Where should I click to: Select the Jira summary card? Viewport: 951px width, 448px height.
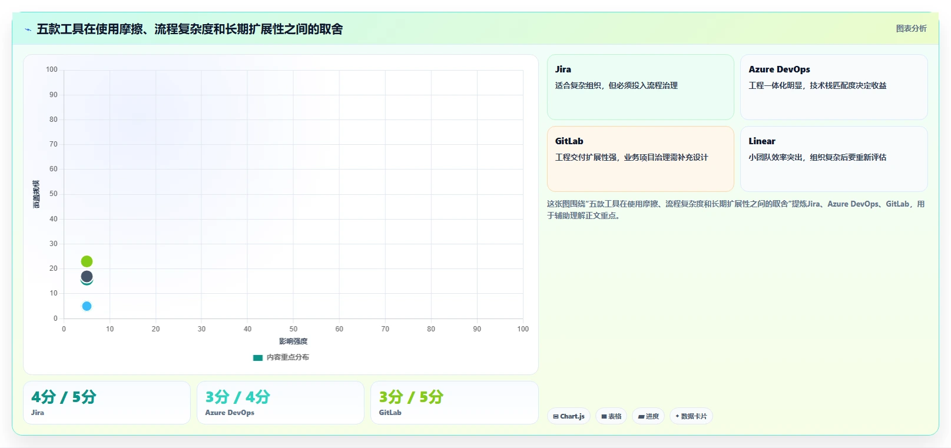pyautogui.click(x=640, y=87)
